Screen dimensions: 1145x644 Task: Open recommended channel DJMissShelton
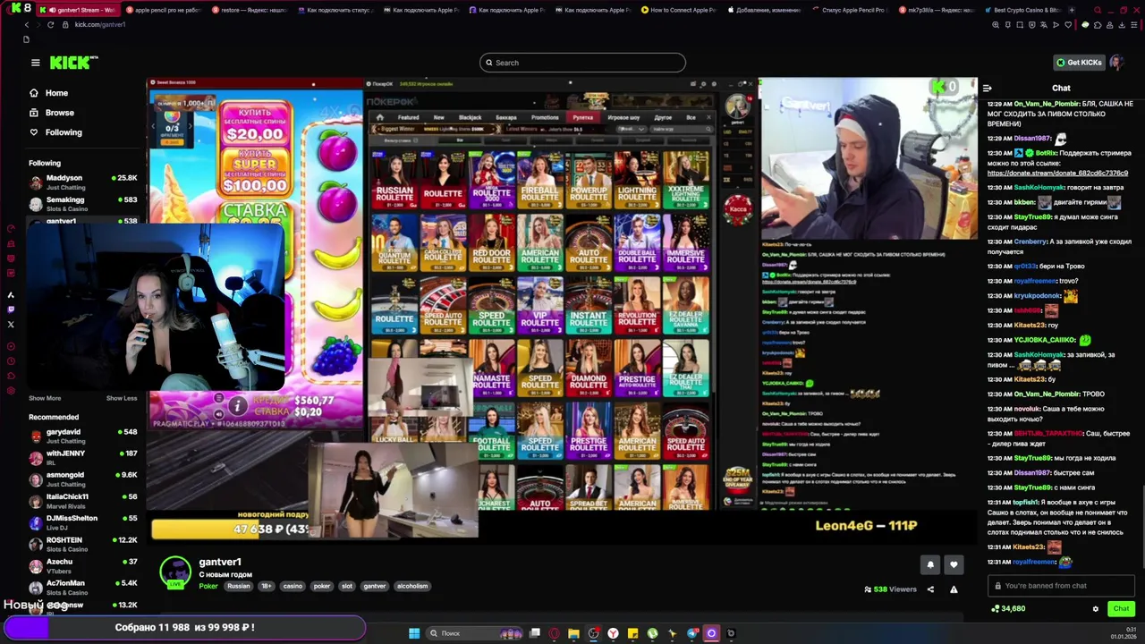(x=84, y=521)
